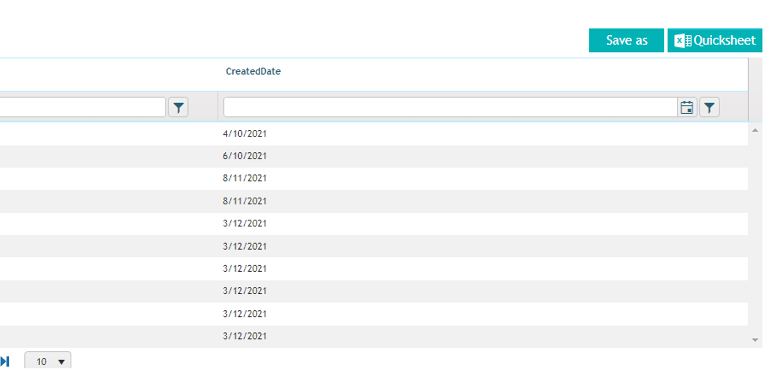This screenshot has height=386, width=768.
Task: Click the Quicksheet export button
Action: click(715, 40)
